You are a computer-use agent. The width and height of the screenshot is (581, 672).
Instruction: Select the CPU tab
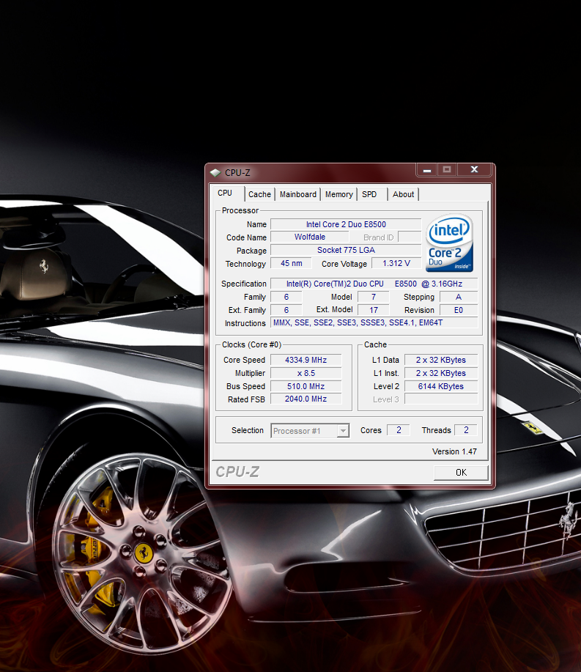coord(227,193)
